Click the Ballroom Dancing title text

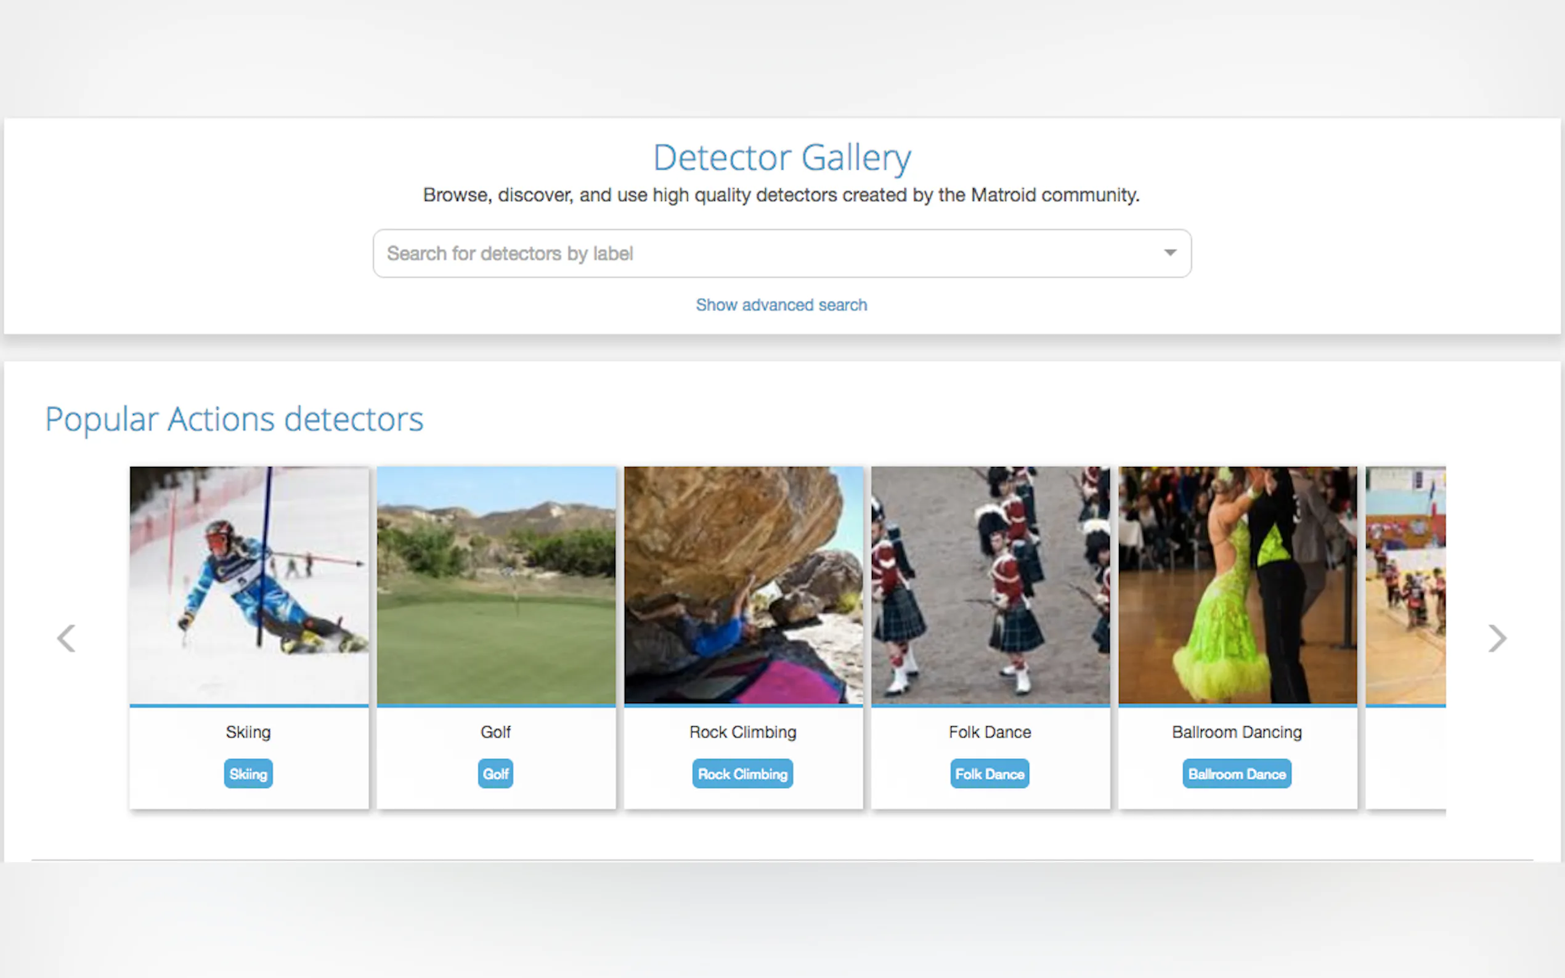[1237, 732]
